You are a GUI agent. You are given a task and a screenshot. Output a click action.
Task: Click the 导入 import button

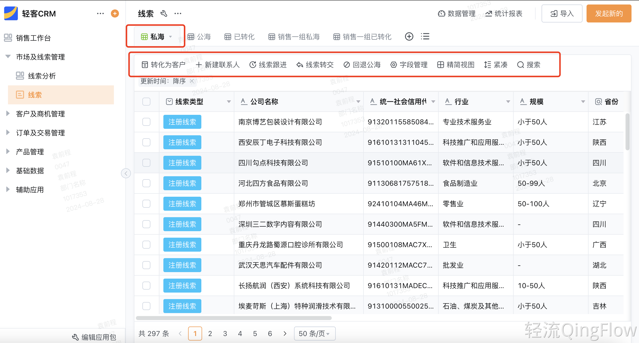pos(562,13)
